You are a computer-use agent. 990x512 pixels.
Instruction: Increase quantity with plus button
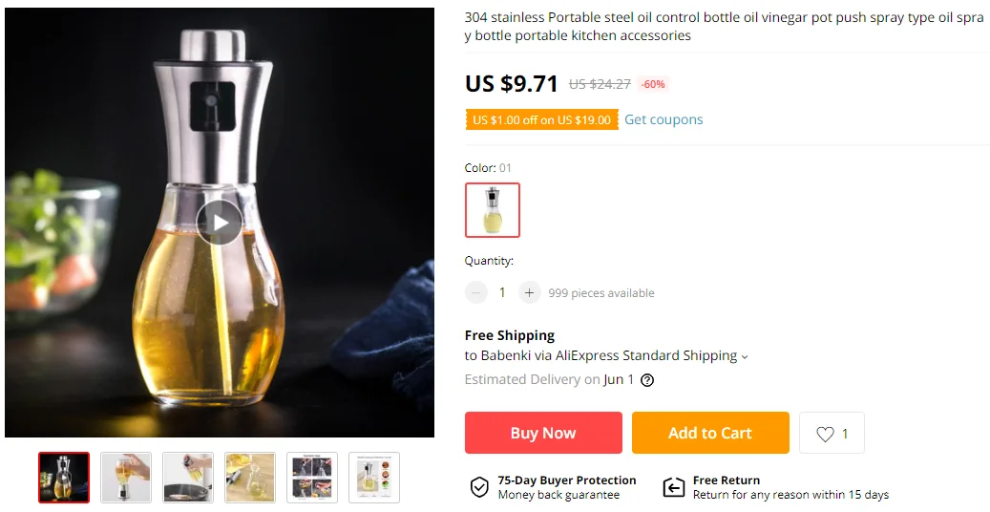pyautogui.click(x=530, y=293)
